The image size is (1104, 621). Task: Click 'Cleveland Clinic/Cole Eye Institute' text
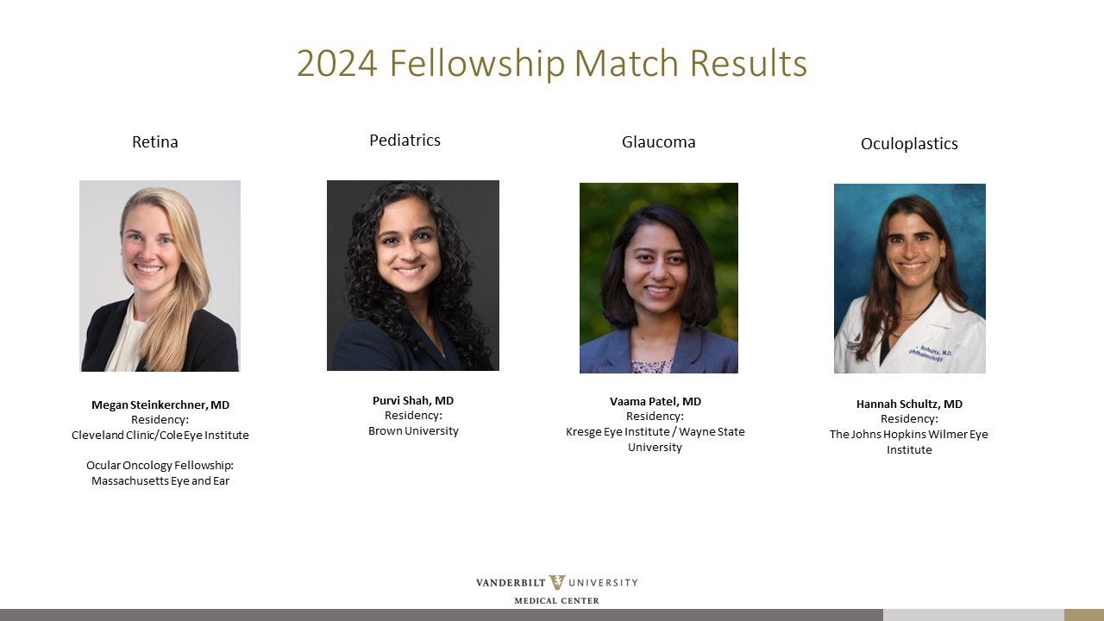coord(160,436)
